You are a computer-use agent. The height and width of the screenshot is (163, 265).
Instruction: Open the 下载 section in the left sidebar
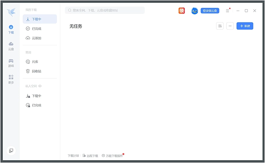point(11,29)
